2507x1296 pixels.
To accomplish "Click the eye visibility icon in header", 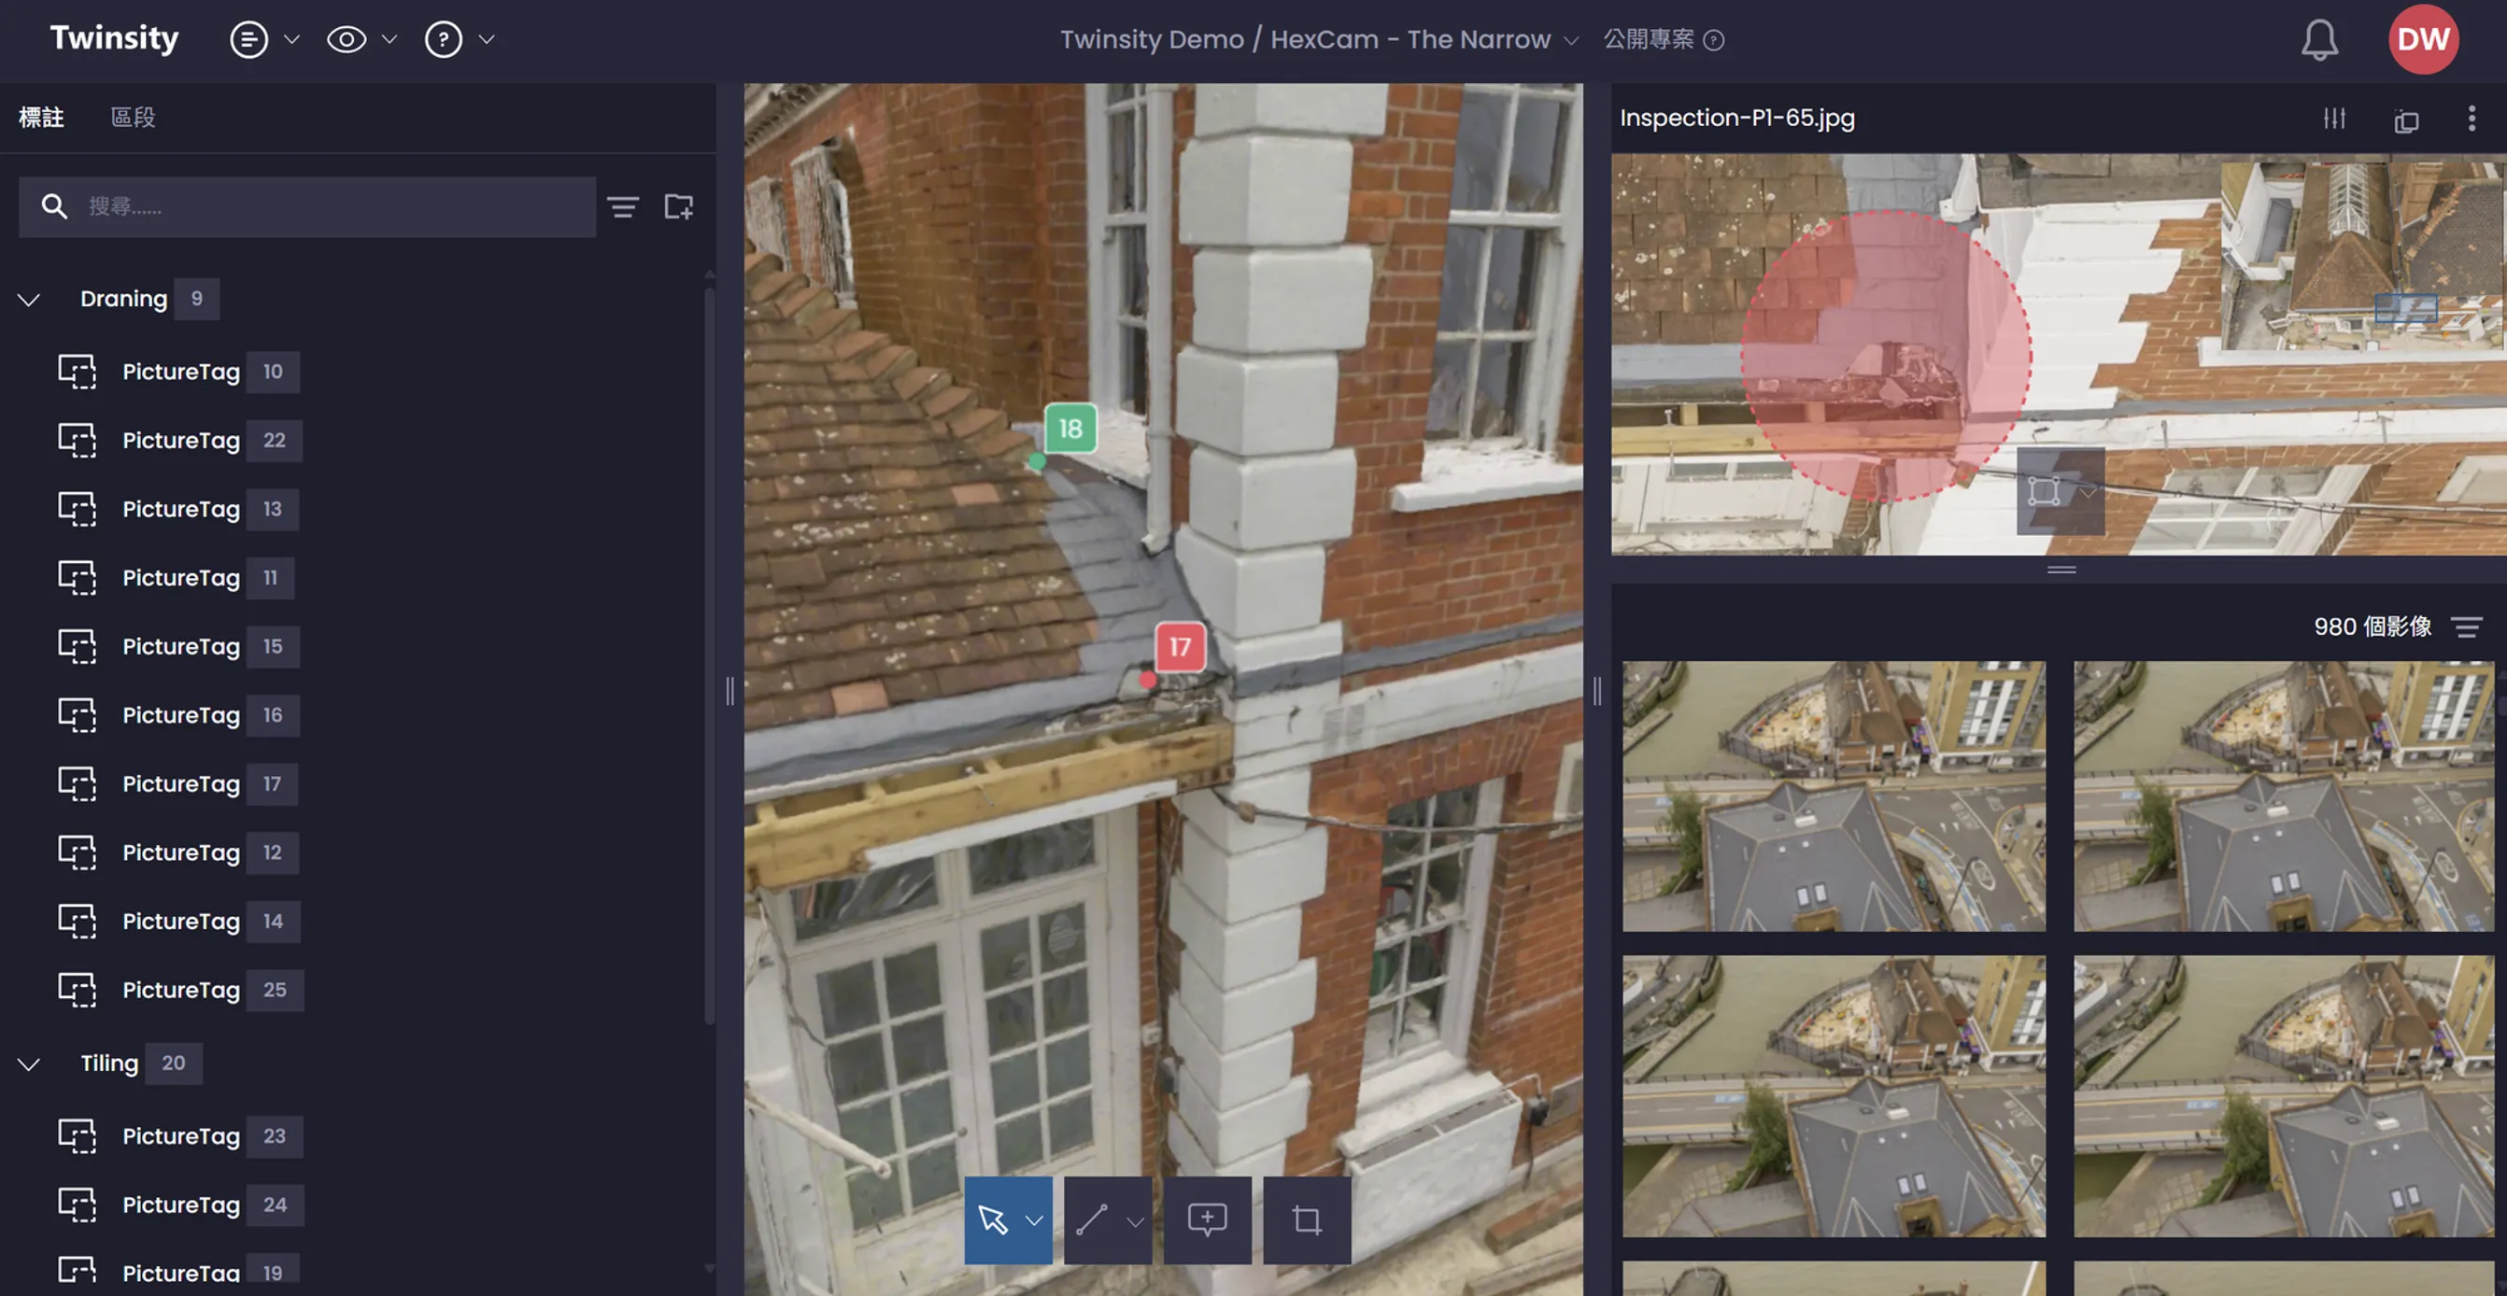I will [347, 40].
